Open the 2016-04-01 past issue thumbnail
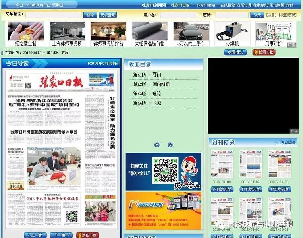 [x=279, y=212]
